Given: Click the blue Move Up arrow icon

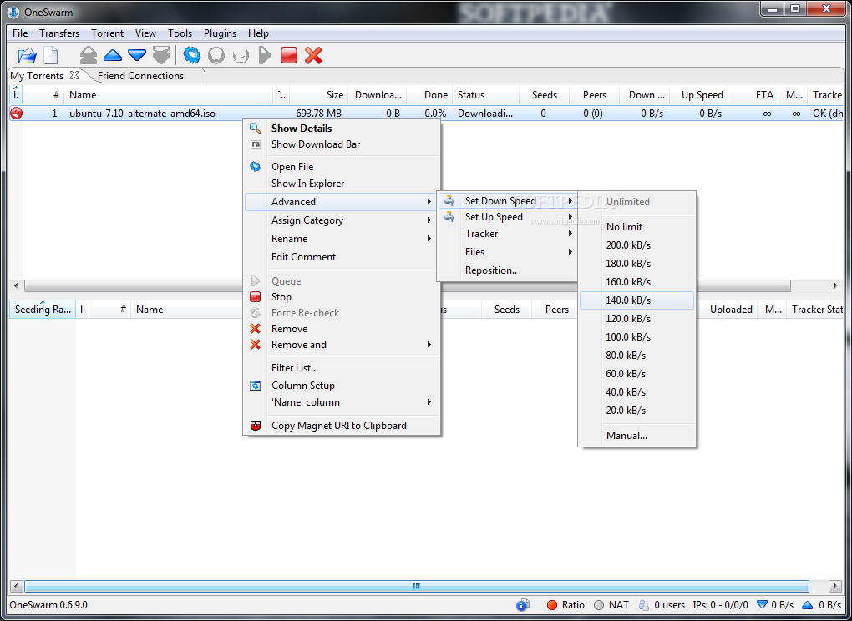Looking at the screenshot, I should (x=113, y=55).
